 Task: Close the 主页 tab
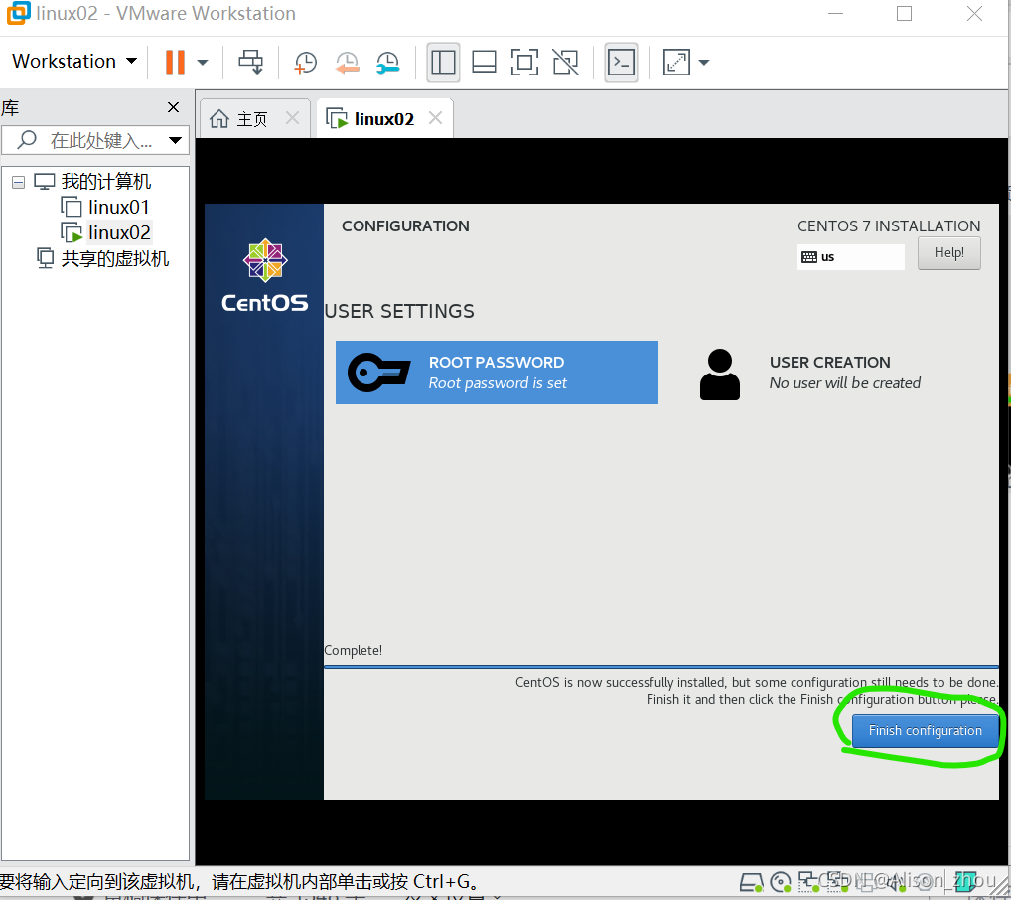tap(293, 118)
